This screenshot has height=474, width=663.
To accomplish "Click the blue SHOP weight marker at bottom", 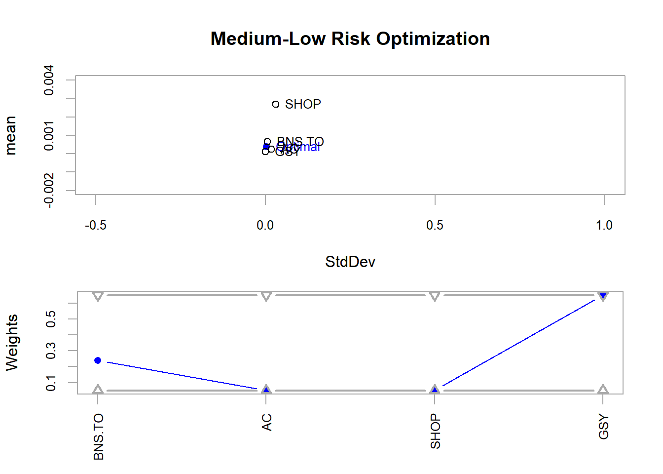I will click(435, 390).
